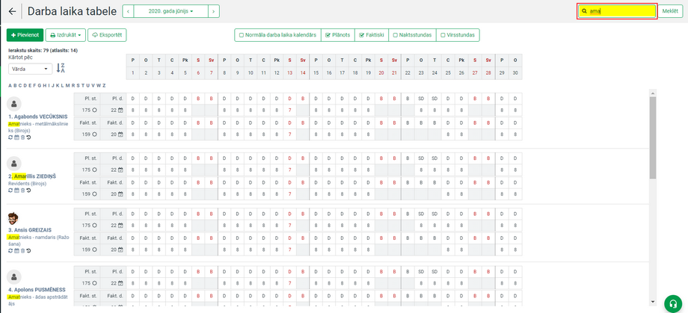Screen dimensions: 688x313
Task: Open employee Amarillis ZIEDIŅŠ name link
Action: click(x=32, y=176)
